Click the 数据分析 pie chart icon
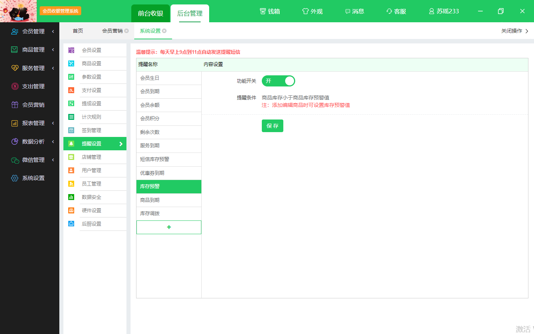 pyautogui.click(x=14, y=141)
